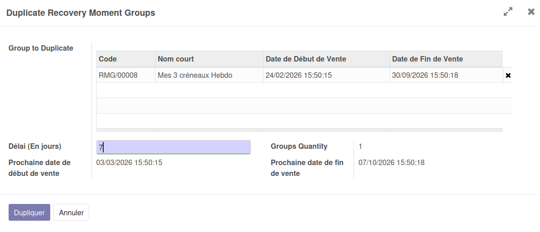Click the Group to Duplicate label

[x=41, y=48]
